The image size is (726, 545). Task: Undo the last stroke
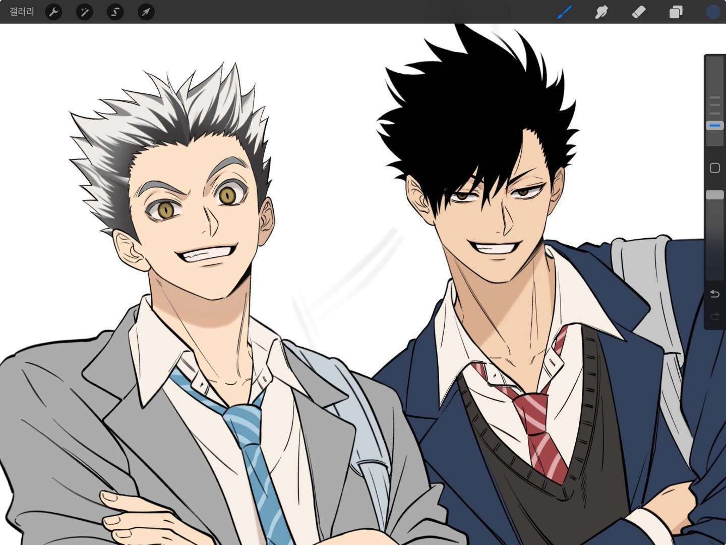click(714, 294)
